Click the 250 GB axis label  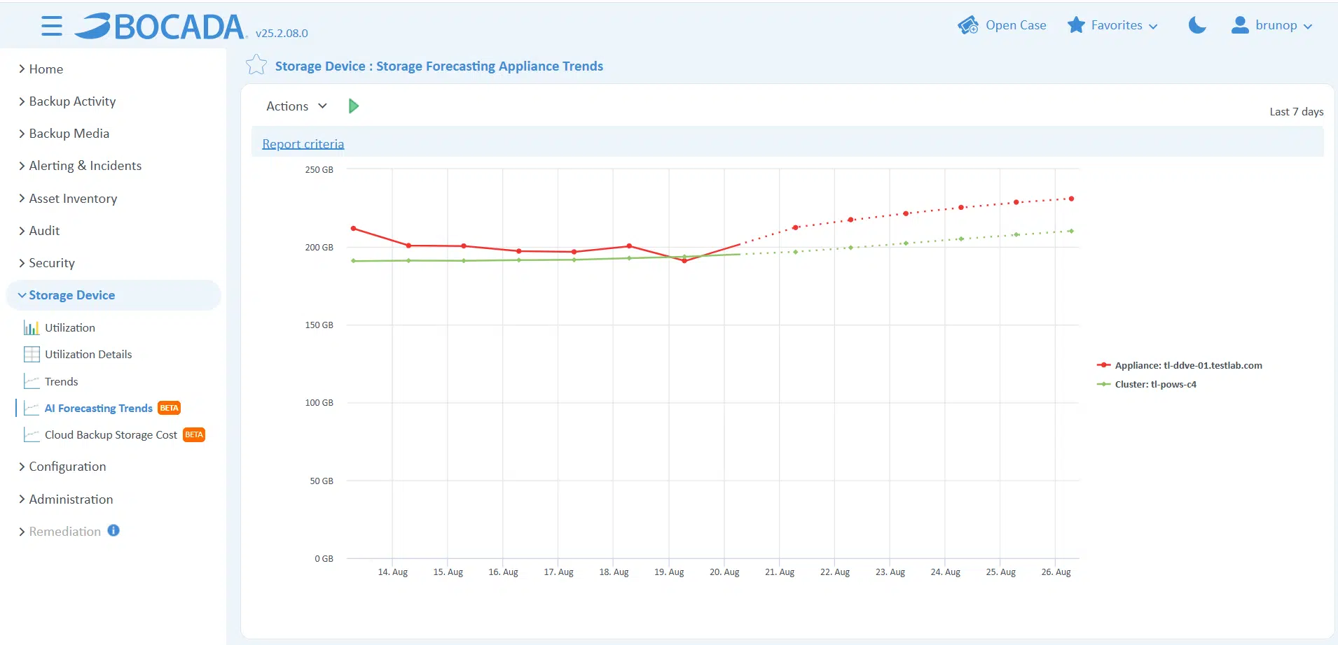[319, 169]
